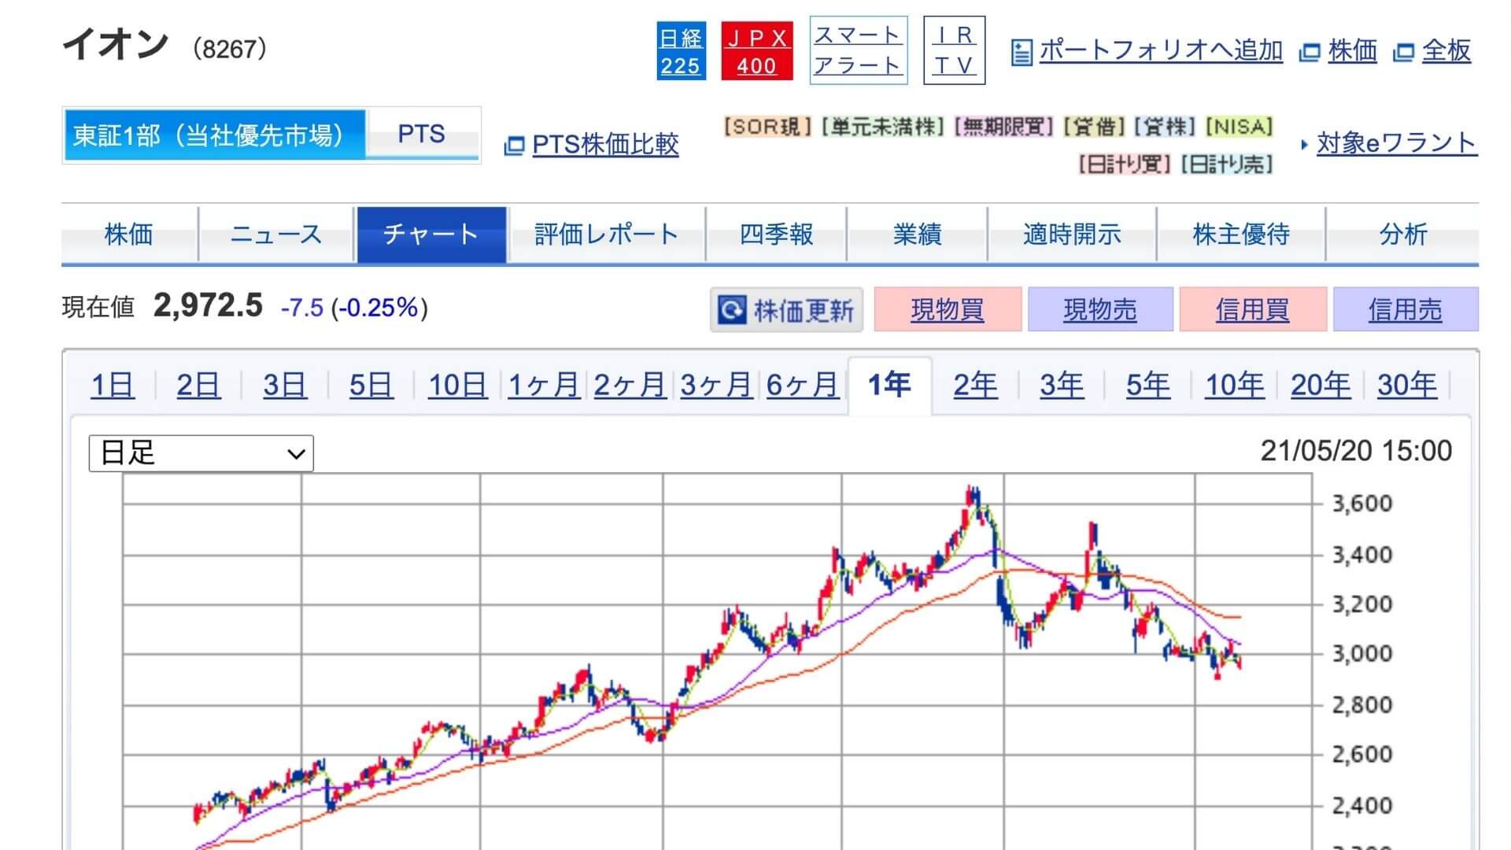
Task: Open the 株価 main tab
Action: [129, 234]
